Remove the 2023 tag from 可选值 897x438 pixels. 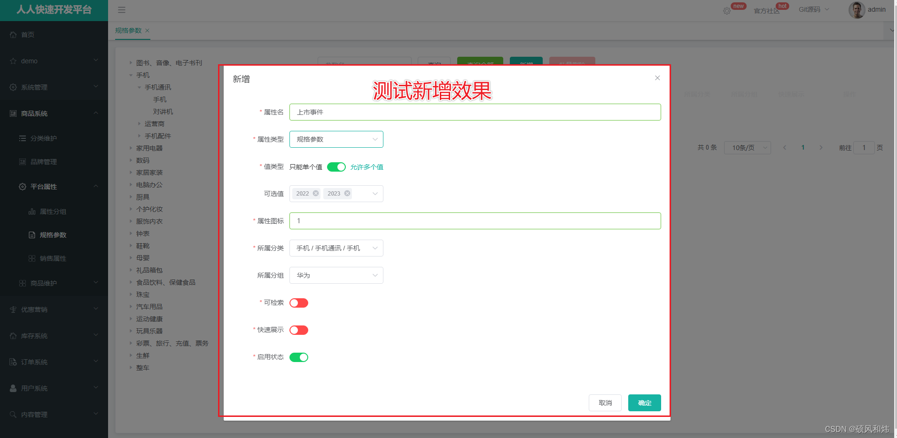[x=347, y=193]
